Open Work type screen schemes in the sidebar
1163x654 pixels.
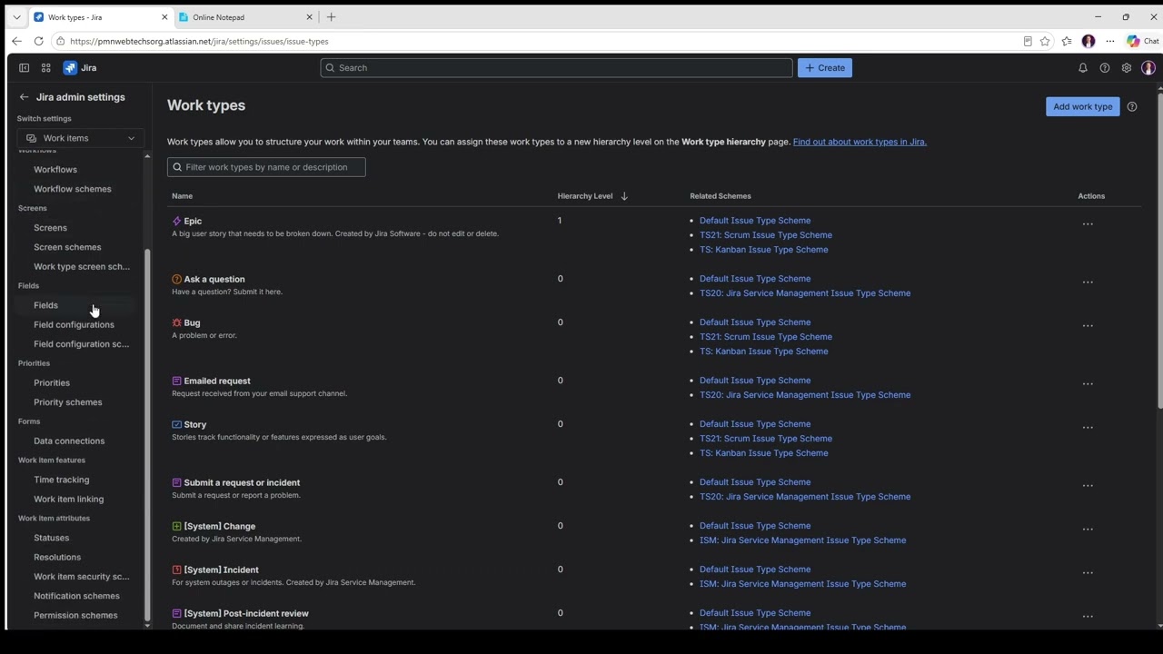(82, 267)
